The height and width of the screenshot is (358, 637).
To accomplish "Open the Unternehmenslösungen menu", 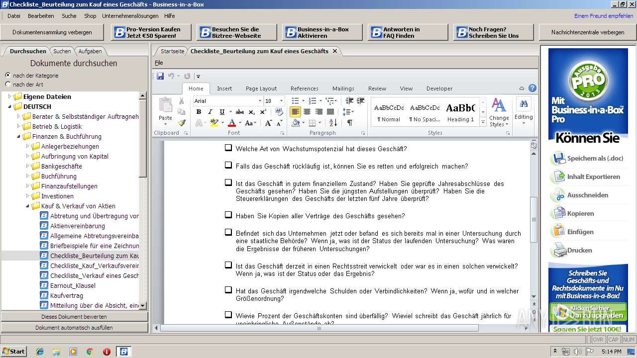I will pos(130,16).
